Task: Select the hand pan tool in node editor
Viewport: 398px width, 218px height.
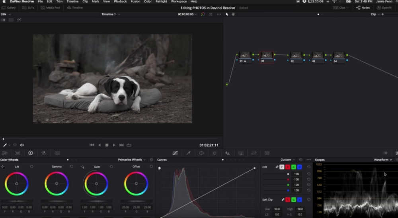Action: coord(233,14)
